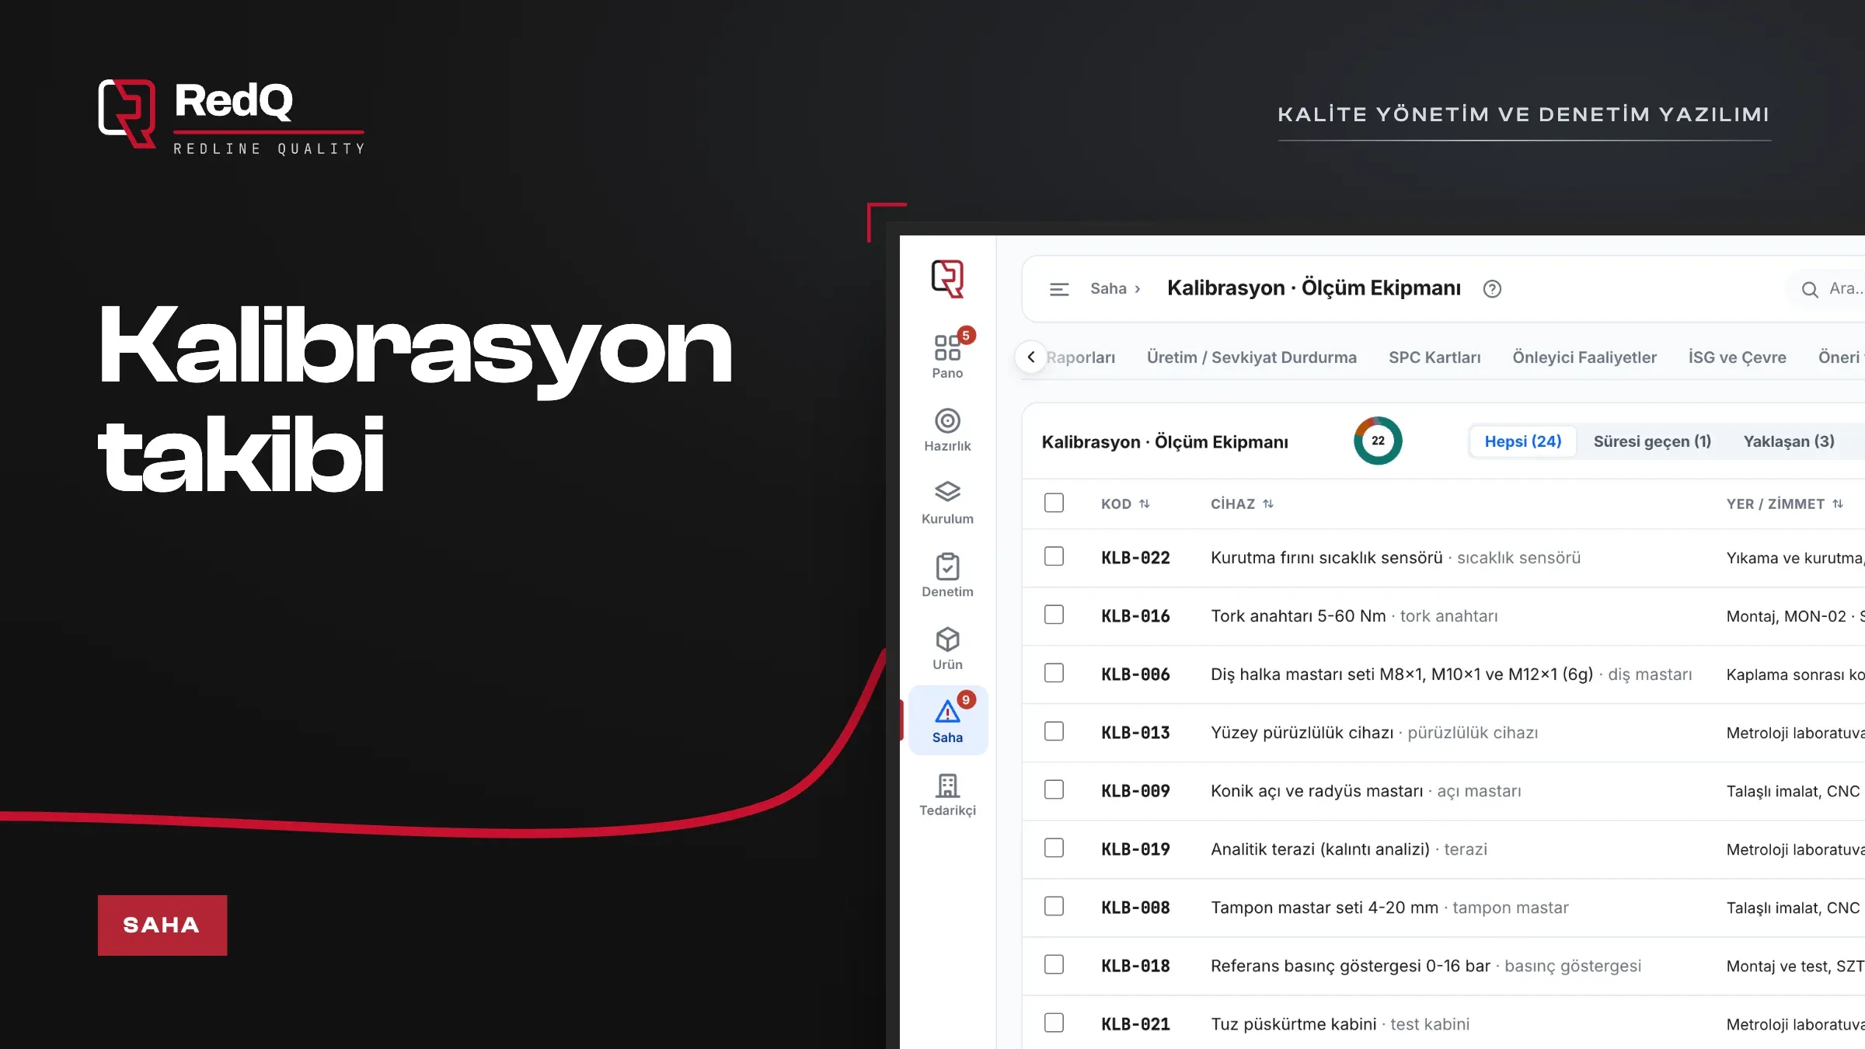The width and height of the screenshot is (1865, 1049).
Task: Check the KLB-013 row checkbox
Action: tap(1054, 731)
